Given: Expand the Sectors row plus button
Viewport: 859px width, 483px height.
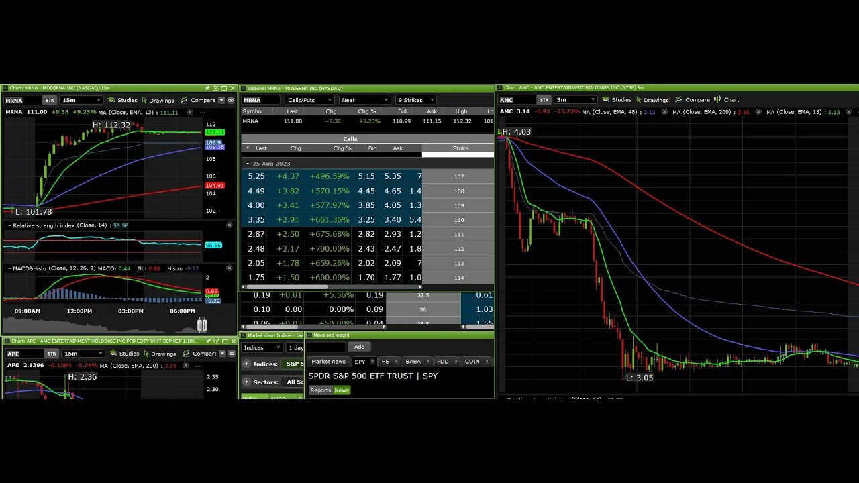Looking at the screenshot, I should [x=247, y=382].
